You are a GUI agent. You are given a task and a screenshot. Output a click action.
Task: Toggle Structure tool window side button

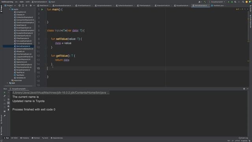coord(2,119)
